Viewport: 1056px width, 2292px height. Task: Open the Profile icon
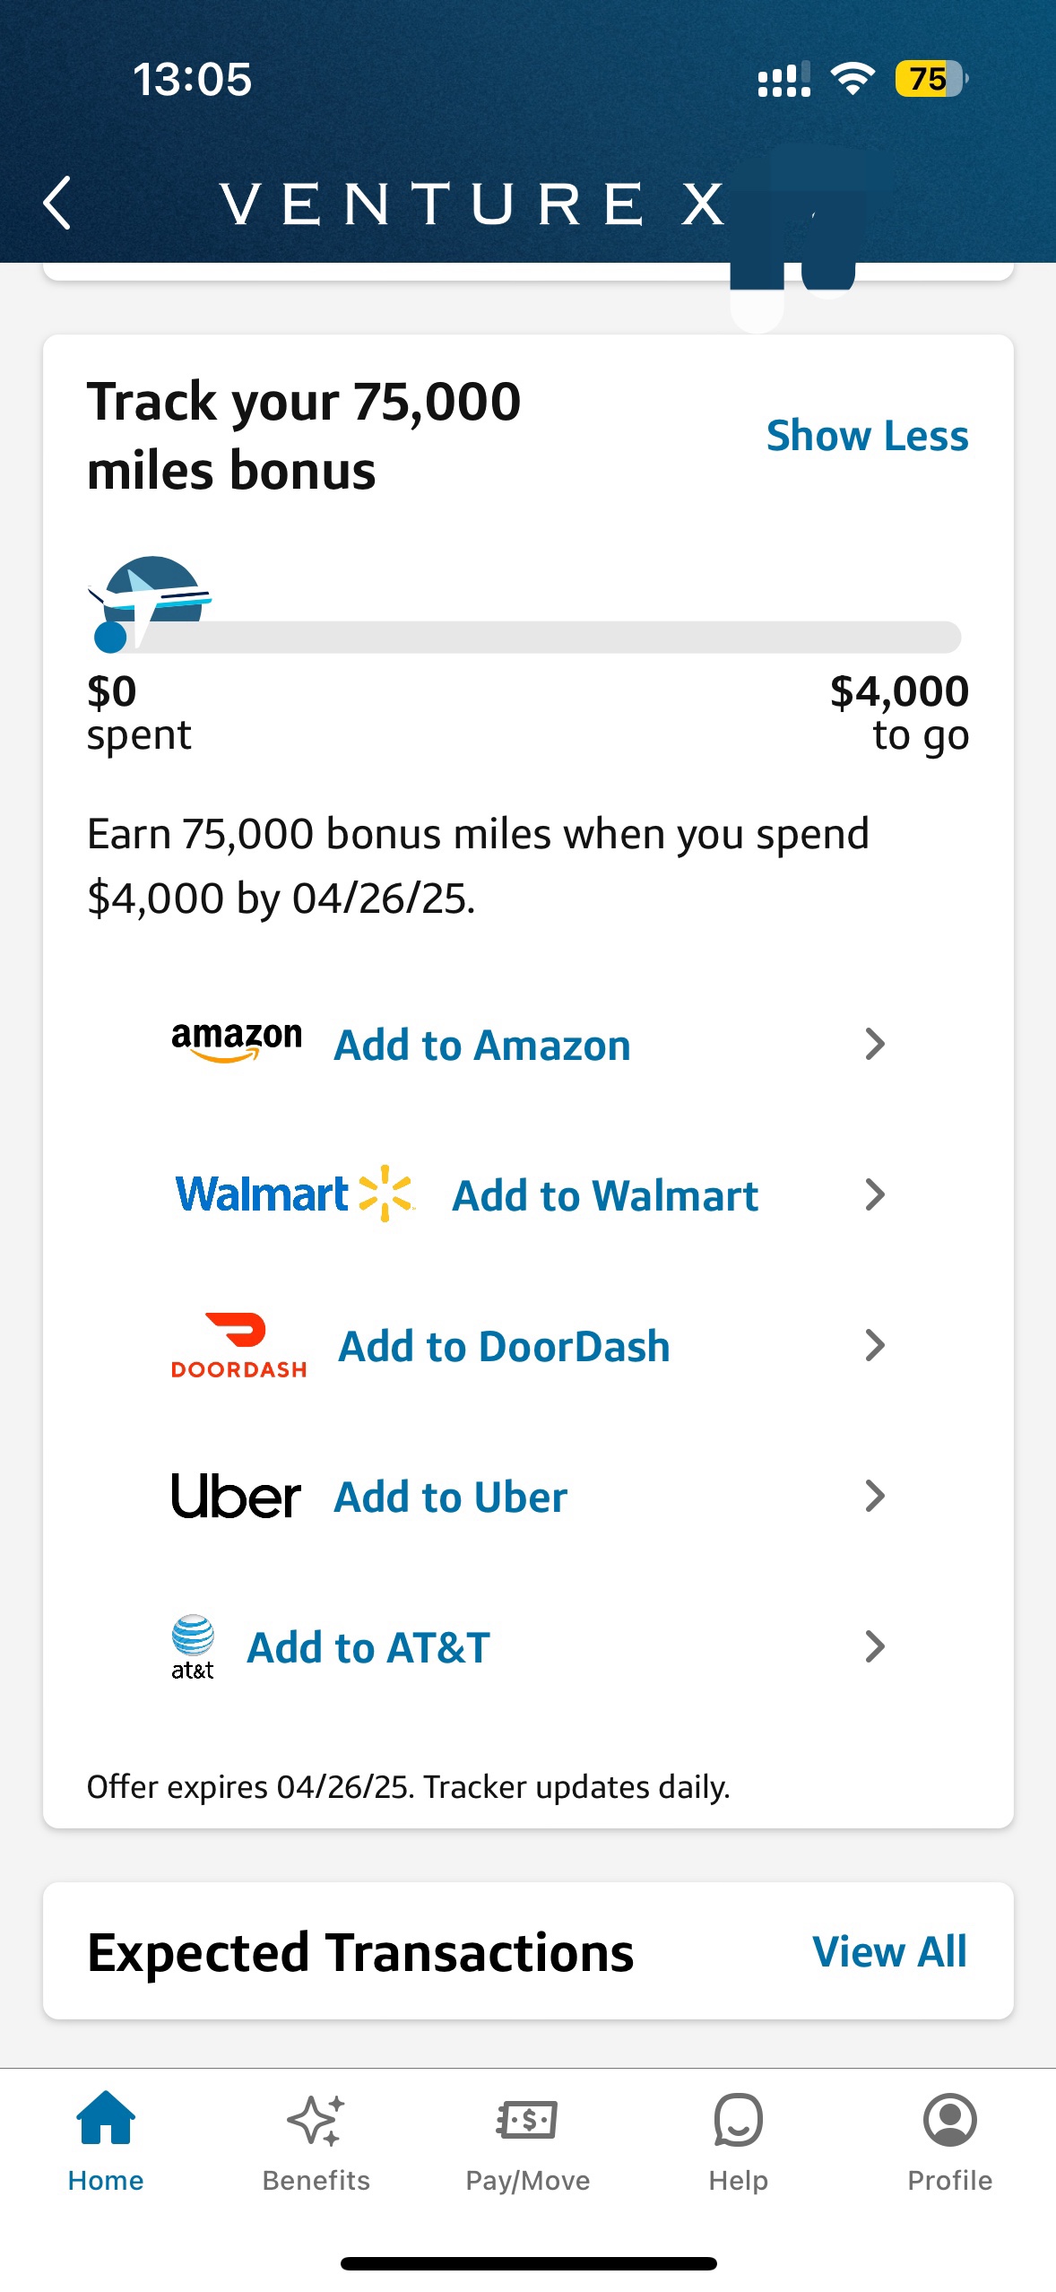tap(949, 2121)
